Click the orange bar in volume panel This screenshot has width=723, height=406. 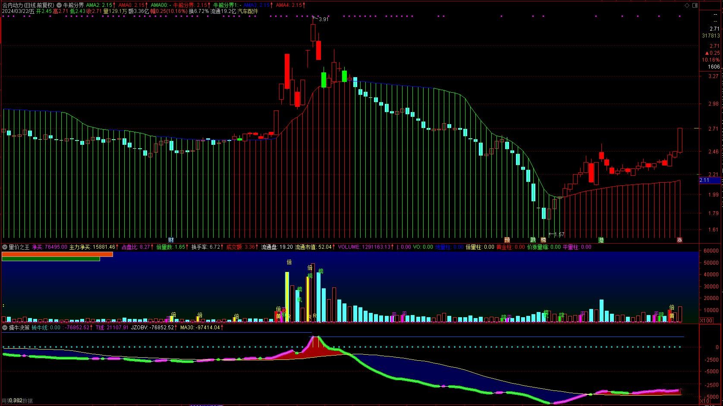[x=57, y=254]
